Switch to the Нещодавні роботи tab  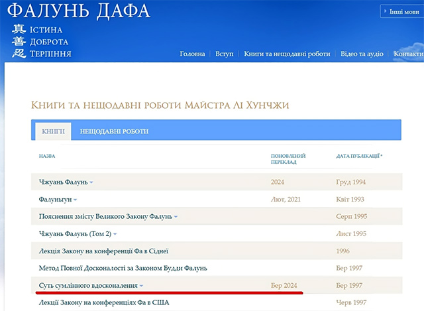114,131
